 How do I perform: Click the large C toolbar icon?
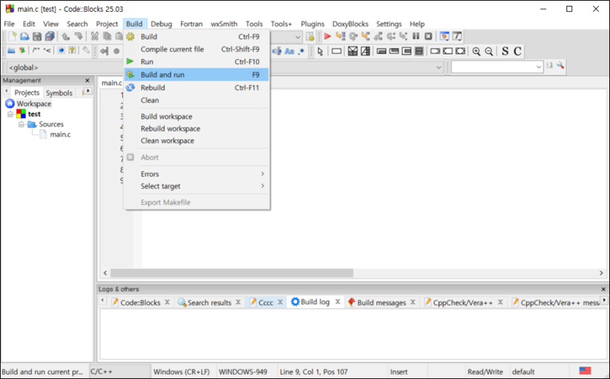[x=517, y=51]
